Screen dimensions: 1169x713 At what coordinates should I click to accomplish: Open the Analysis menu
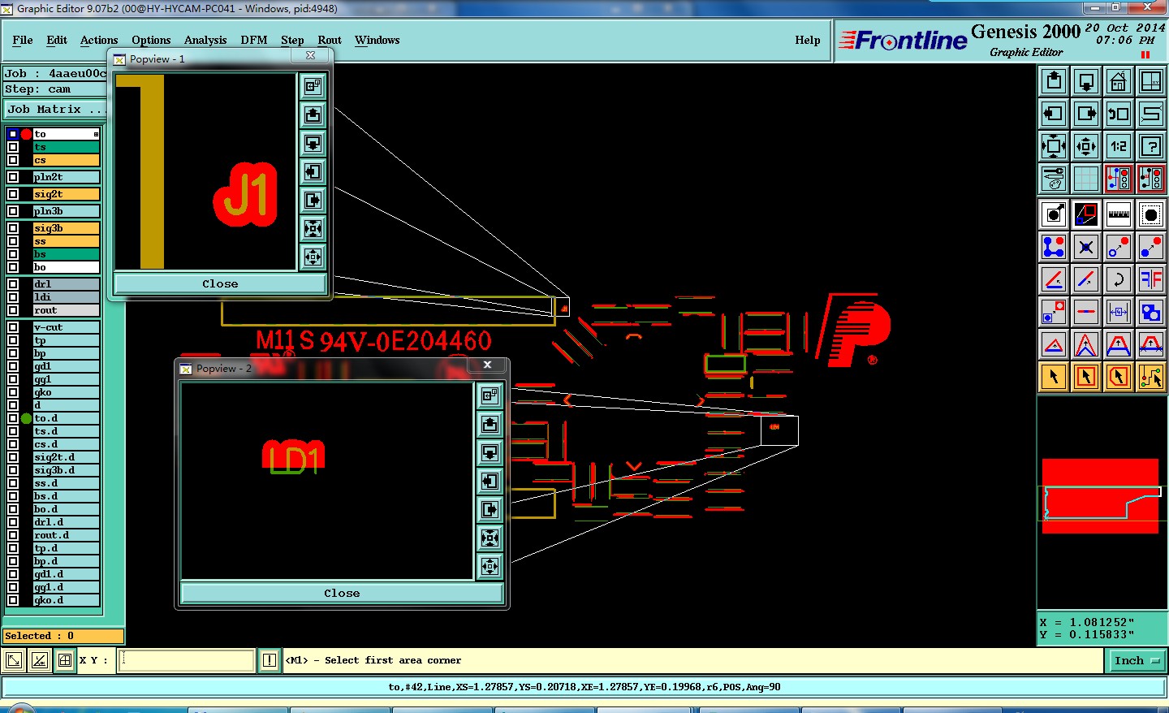205,40
